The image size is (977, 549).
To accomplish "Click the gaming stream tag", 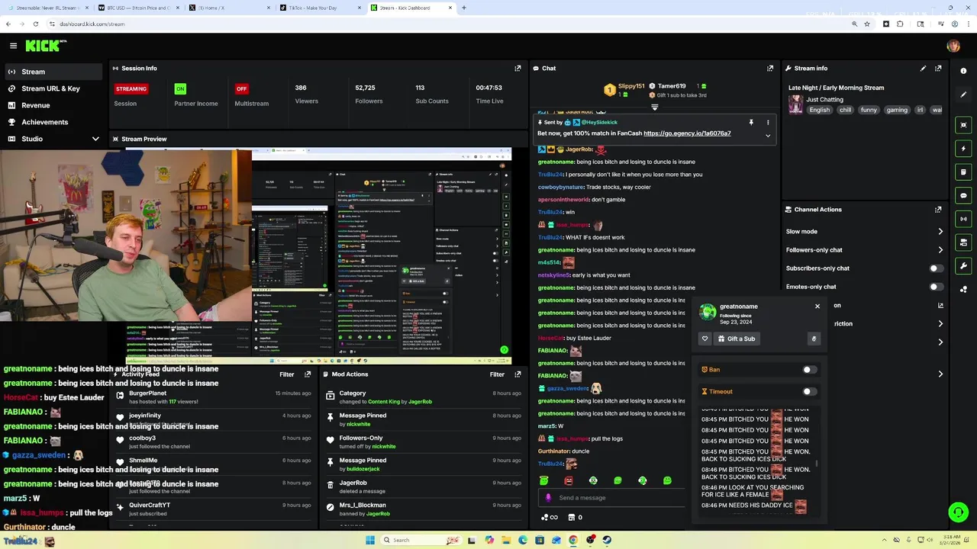I will (x=897, y=110).
